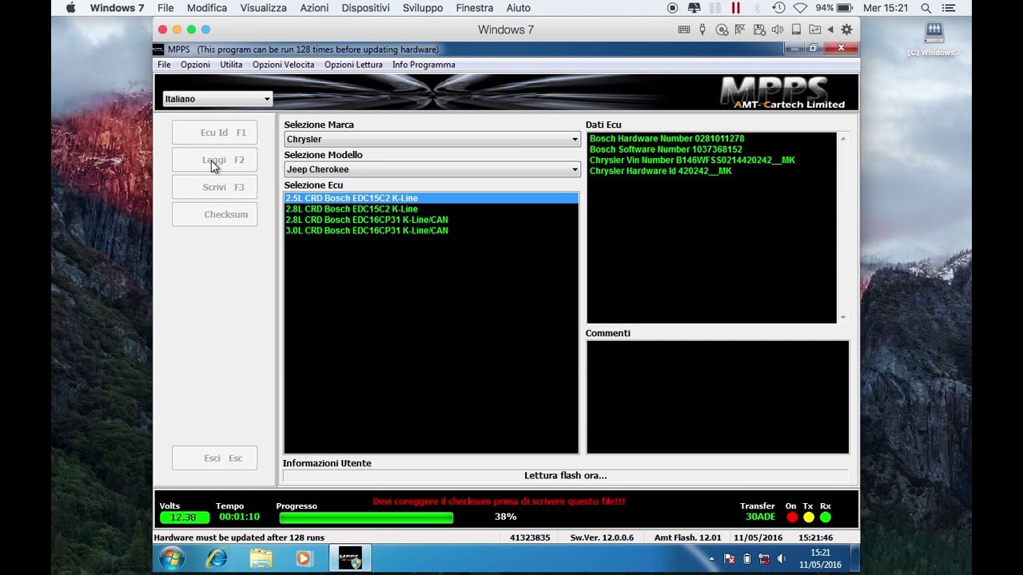Open the Wi-Fi status menu

tap(800, 8)
